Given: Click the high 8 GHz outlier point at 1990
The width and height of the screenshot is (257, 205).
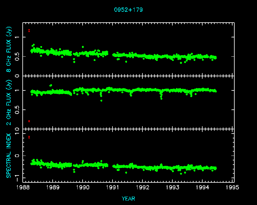Looking at the screenshot, I should click(83, 47).
